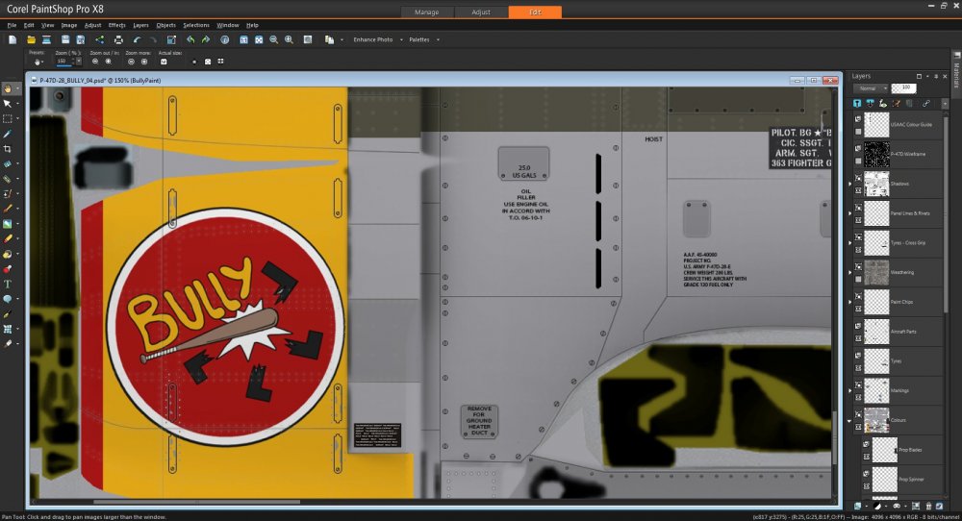
Task: Select the Dropper tool
Action: (8, 134)
